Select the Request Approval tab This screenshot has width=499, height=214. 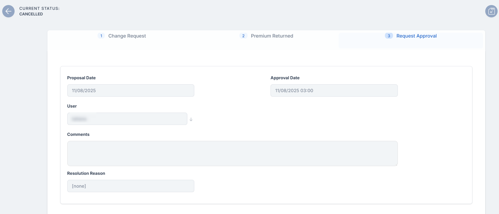click(416, 36)
